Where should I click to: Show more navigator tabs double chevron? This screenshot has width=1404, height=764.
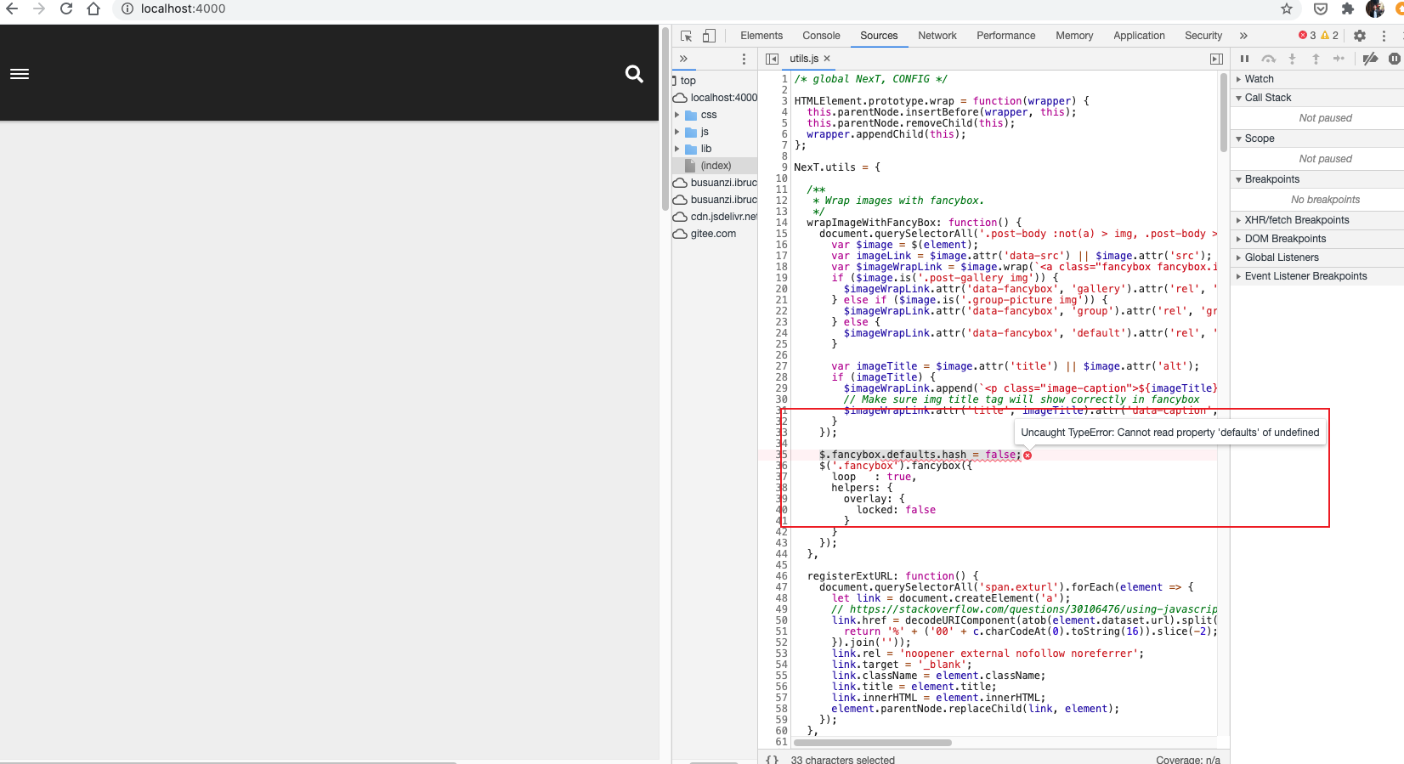point(683,59)
